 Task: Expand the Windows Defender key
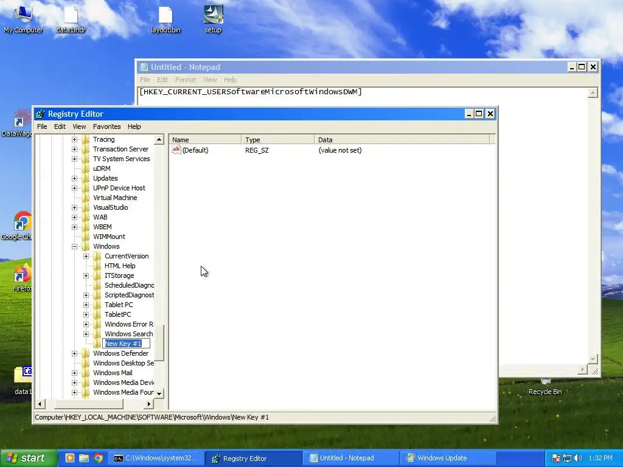74,353
